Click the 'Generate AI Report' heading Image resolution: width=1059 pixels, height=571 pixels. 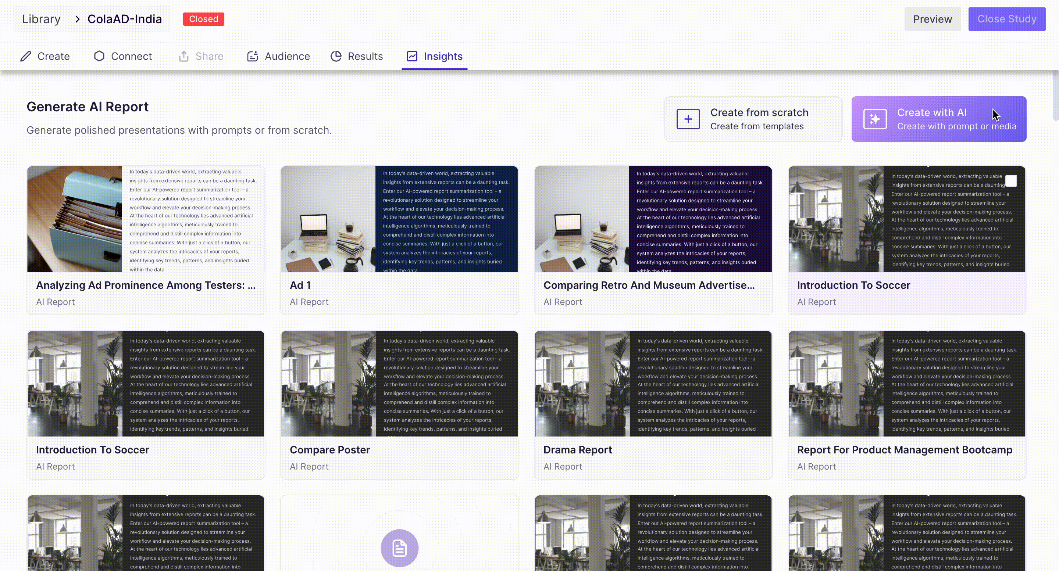tap(88, 107)
